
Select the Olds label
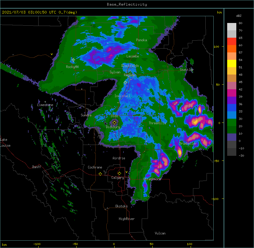(x=114, y=116)
